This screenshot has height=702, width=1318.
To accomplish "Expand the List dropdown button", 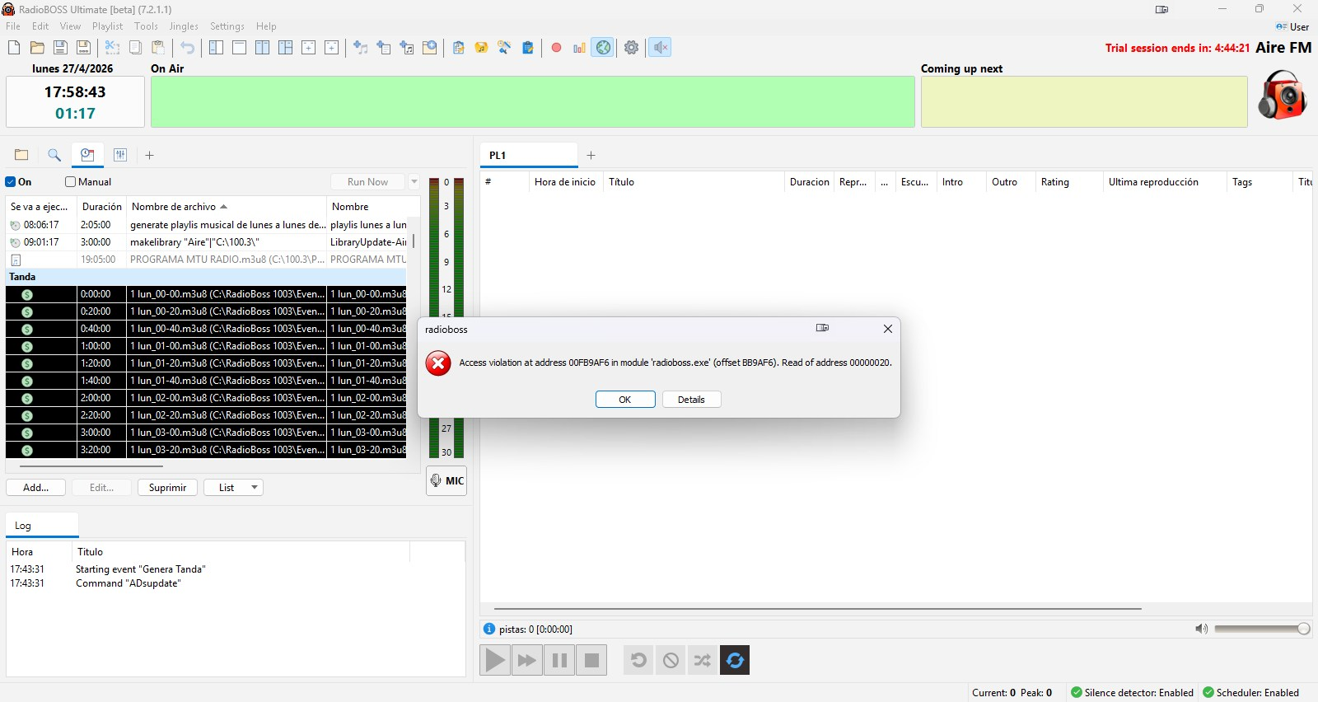I will [233, 488].
